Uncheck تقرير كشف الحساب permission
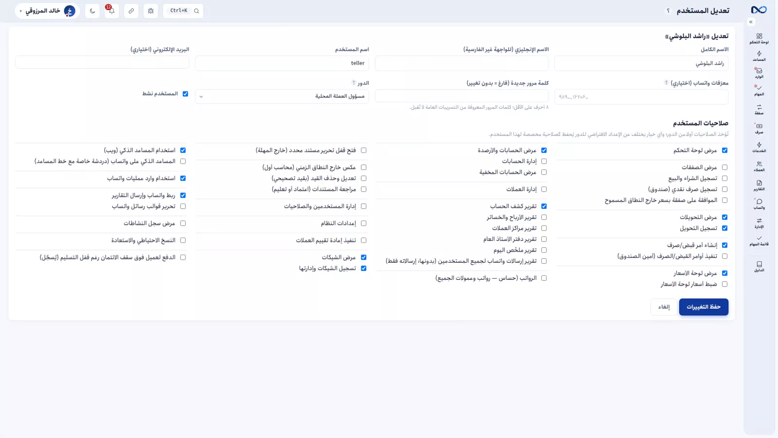778x438 pixels. pos(544,206)
